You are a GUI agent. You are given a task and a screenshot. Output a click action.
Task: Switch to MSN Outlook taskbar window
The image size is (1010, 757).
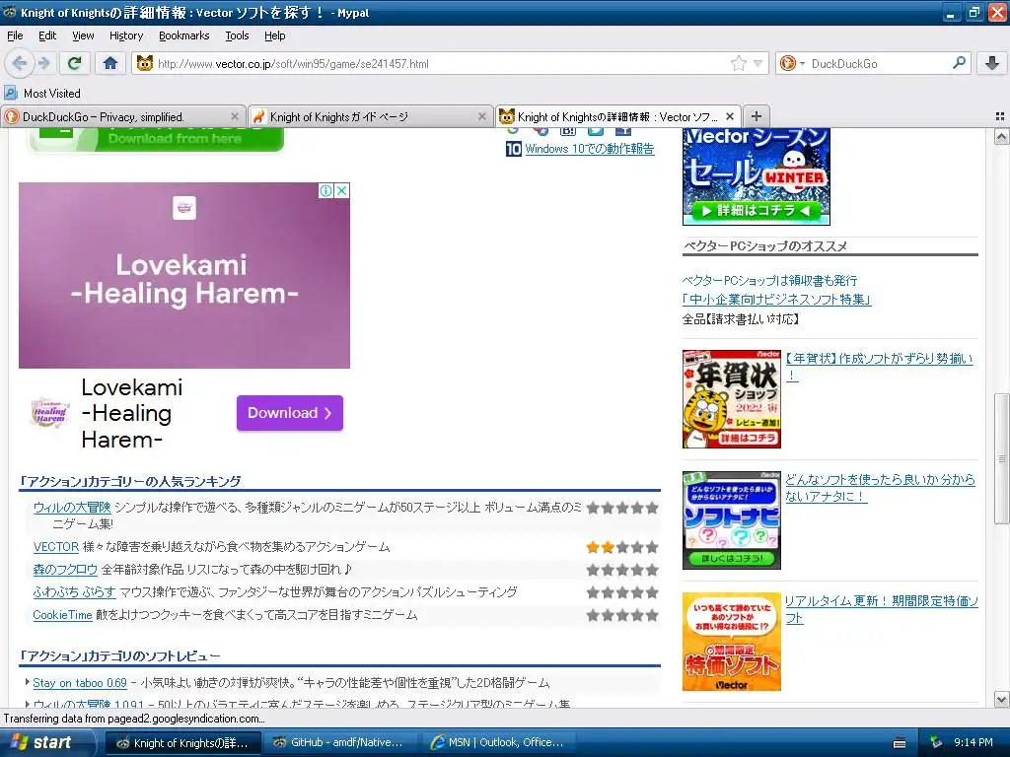(x=498, y=742)
